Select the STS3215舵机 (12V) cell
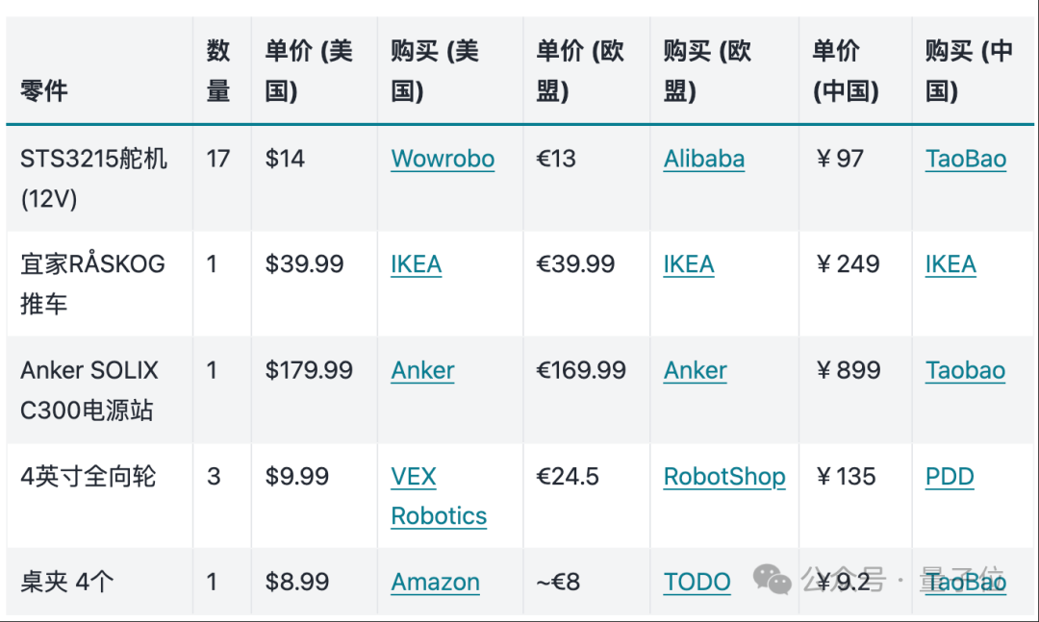 point(93,178)
